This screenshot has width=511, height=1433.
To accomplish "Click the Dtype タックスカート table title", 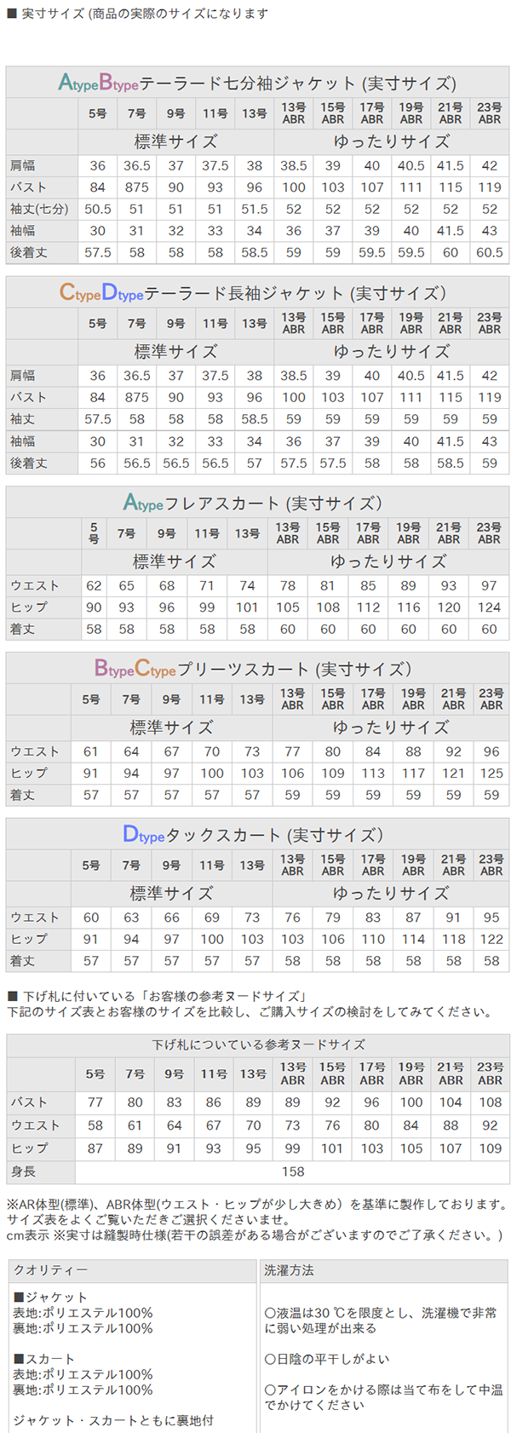I will (x=253, y=835).
